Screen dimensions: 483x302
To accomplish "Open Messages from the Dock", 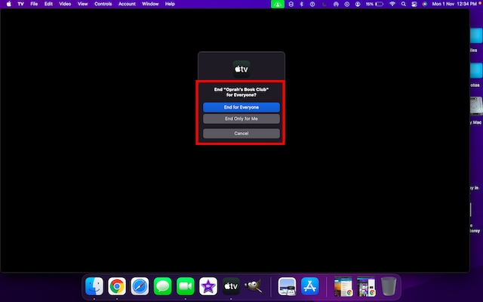I will tap(163, 286).
